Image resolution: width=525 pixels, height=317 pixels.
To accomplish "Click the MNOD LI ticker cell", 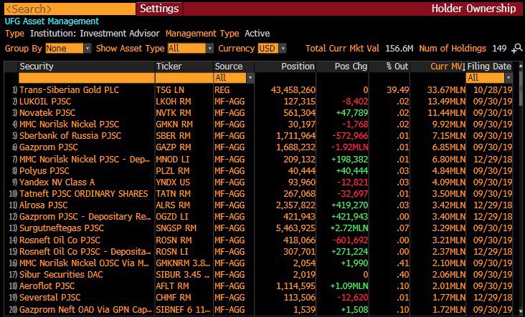I will pos(172,160).
